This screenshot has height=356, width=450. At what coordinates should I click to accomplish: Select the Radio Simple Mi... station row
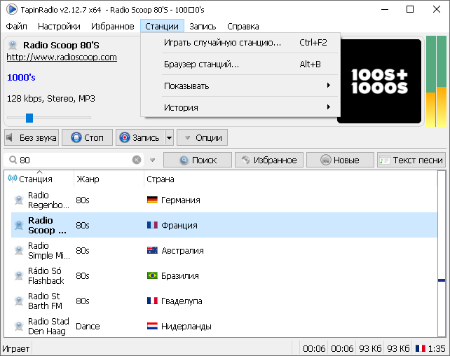coord(224,250)
